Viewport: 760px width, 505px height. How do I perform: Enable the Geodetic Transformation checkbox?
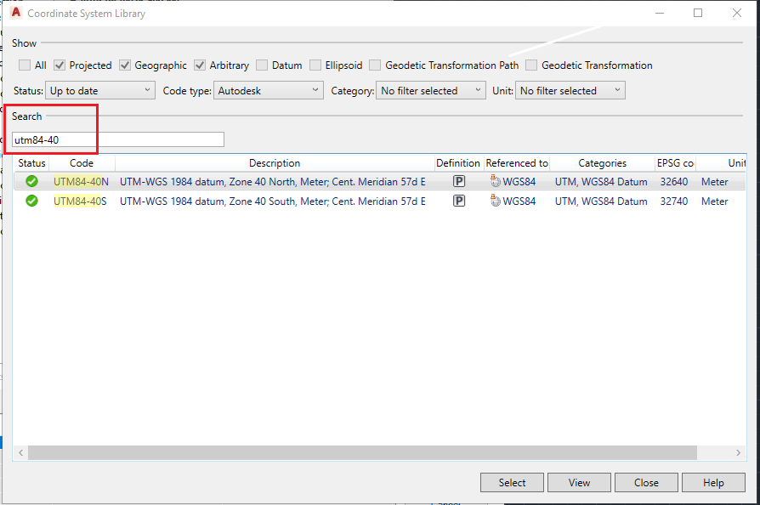pyautogui.click(x=530, y=65)
